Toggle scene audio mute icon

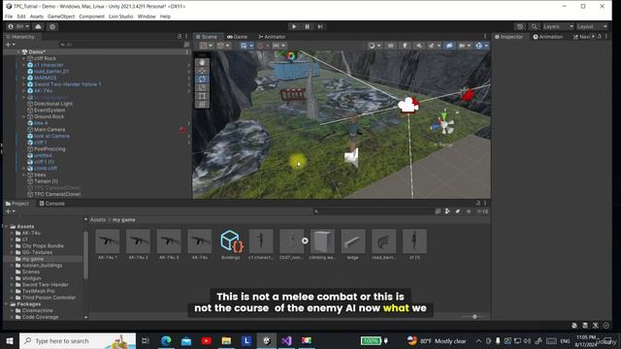(x=418, y=46)
